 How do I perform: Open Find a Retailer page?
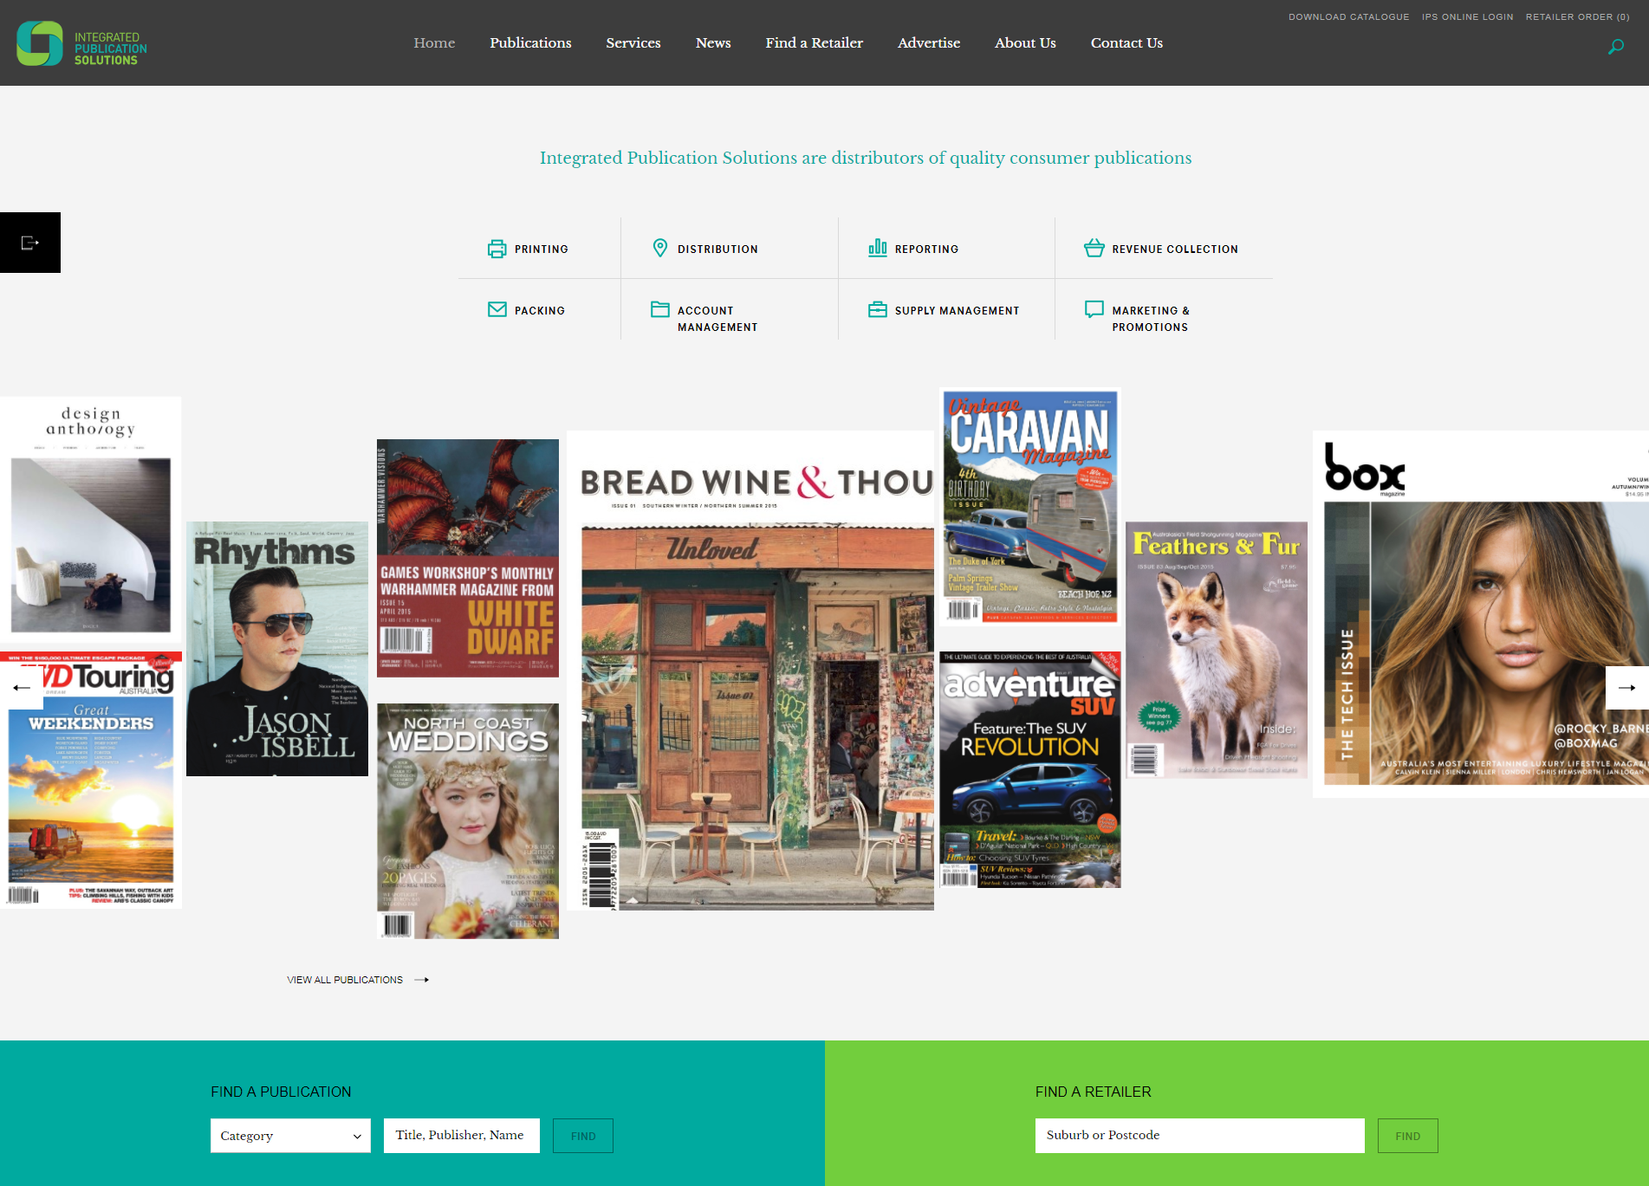click(x=815, y=42)
